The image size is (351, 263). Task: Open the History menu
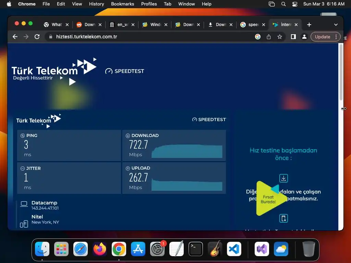tap(96, 4)
